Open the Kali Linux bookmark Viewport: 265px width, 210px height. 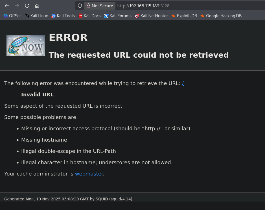(36, 16)
